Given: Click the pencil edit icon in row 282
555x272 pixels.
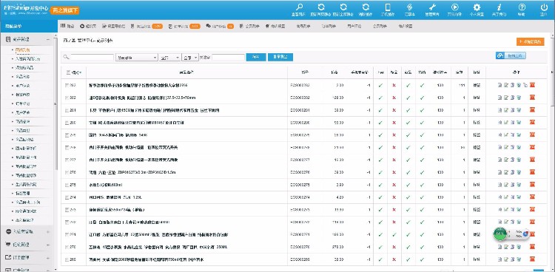Looking at the screenshot, I should [x=506, y=98].
